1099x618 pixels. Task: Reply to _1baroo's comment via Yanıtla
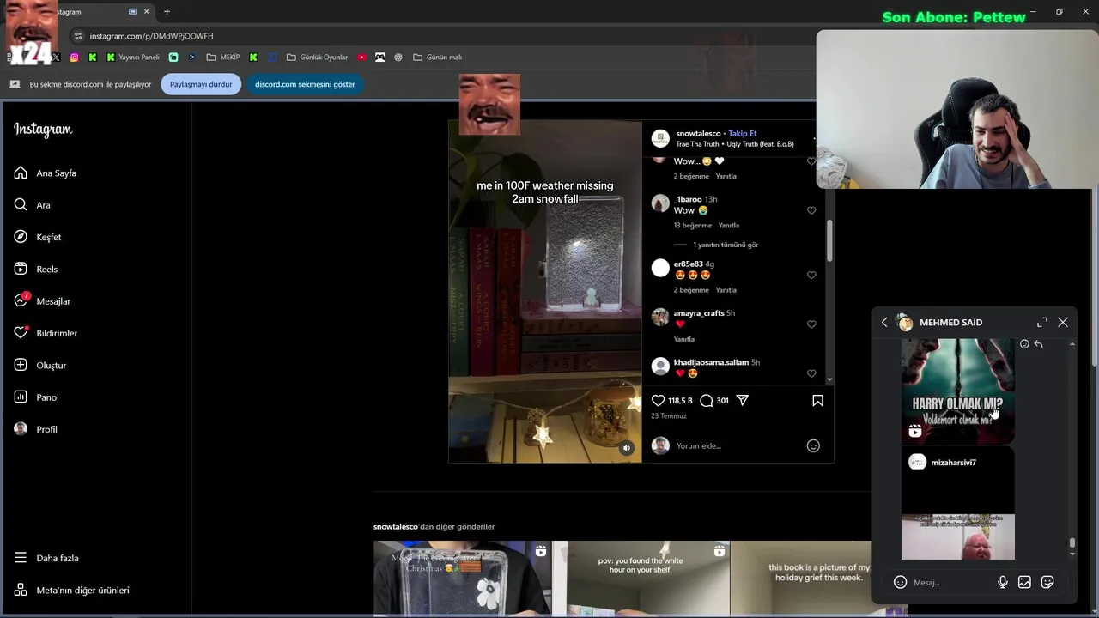tap(729, 226)
